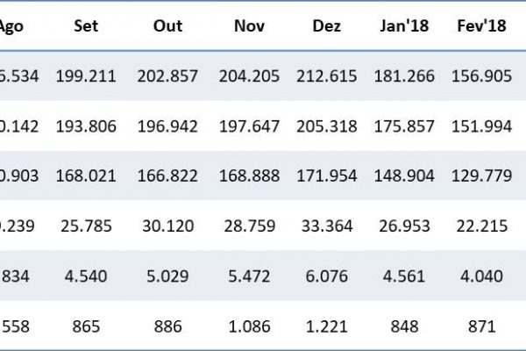Image resolution: width=526 pixels, height=351 pixels.
Task: Select the cell showing 1.086
Action: (249, 326)
